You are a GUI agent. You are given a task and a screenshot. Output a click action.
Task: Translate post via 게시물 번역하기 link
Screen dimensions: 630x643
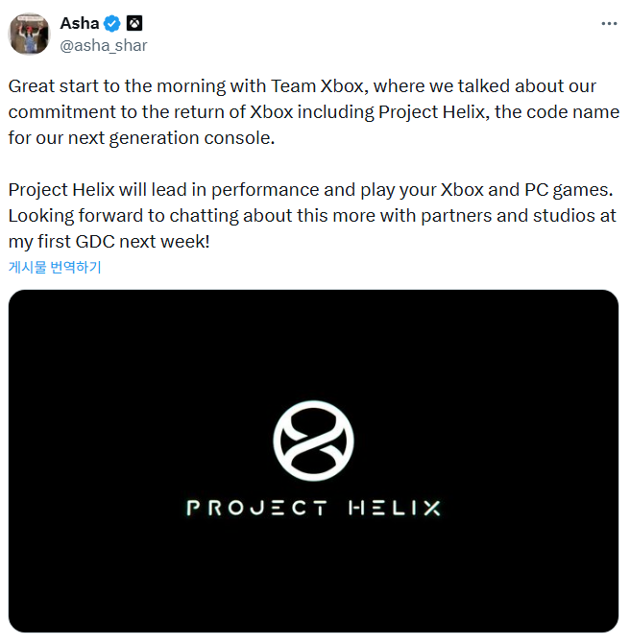point(55,268)
